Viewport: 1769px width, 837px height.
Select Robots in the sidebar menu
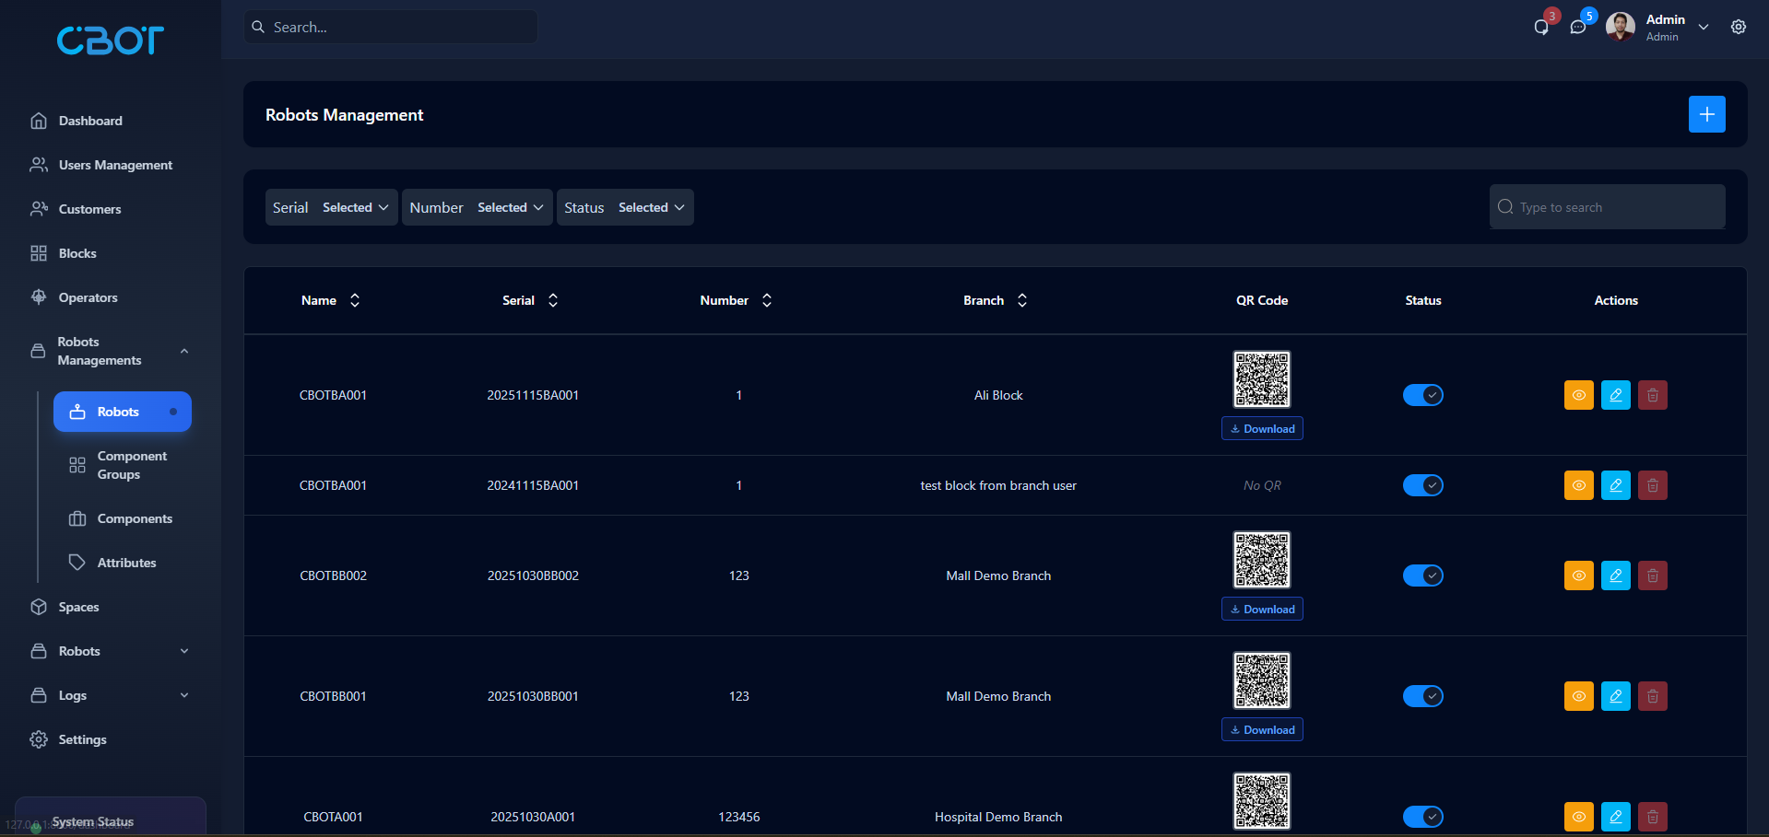[x=120, y=412]
